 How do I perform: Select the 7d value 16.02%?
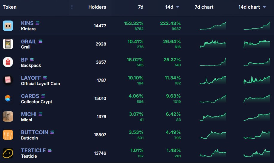(x=135, y=59)
